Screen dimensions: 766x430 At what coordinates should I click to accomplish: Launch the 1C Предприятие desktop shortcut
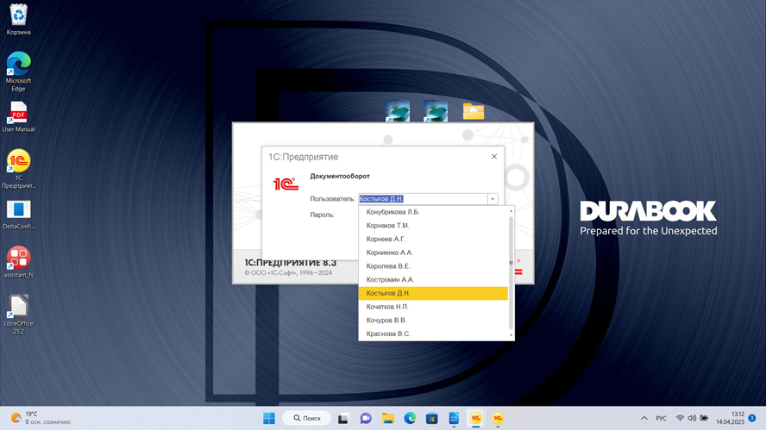[x=19, y=169]
